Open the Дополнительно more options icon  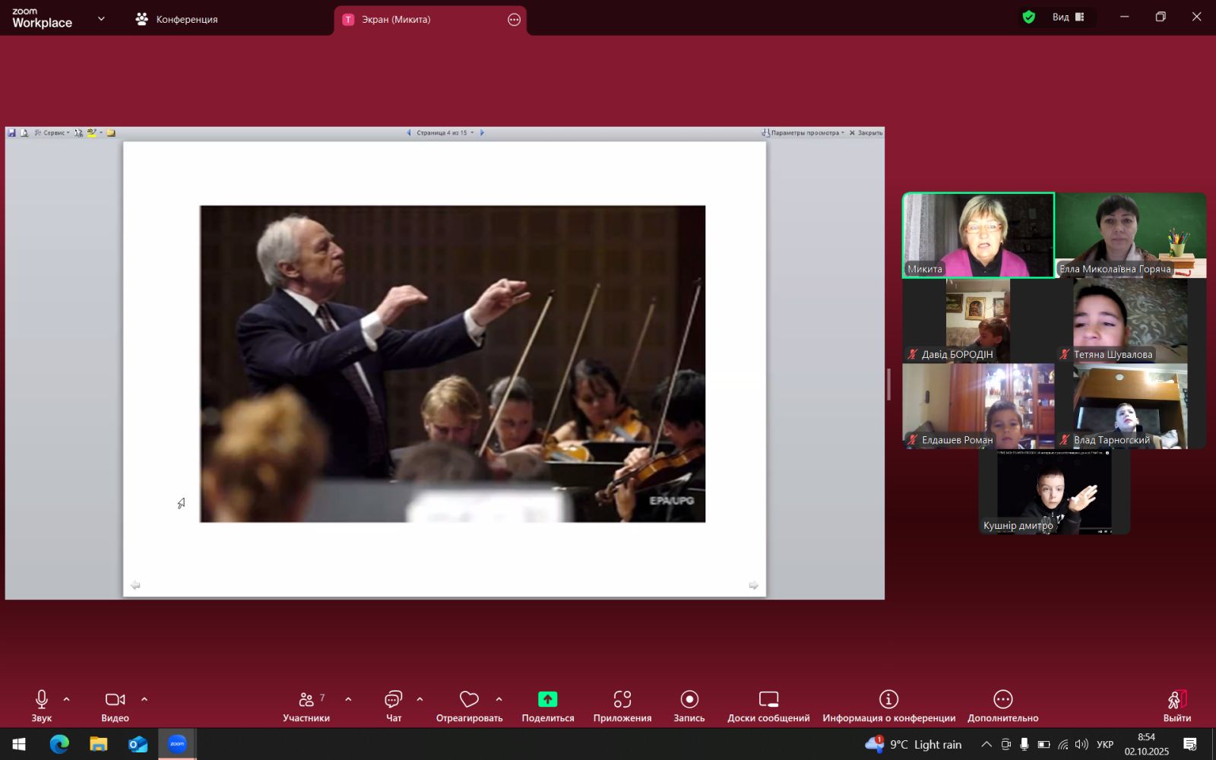coord(1002,699)
